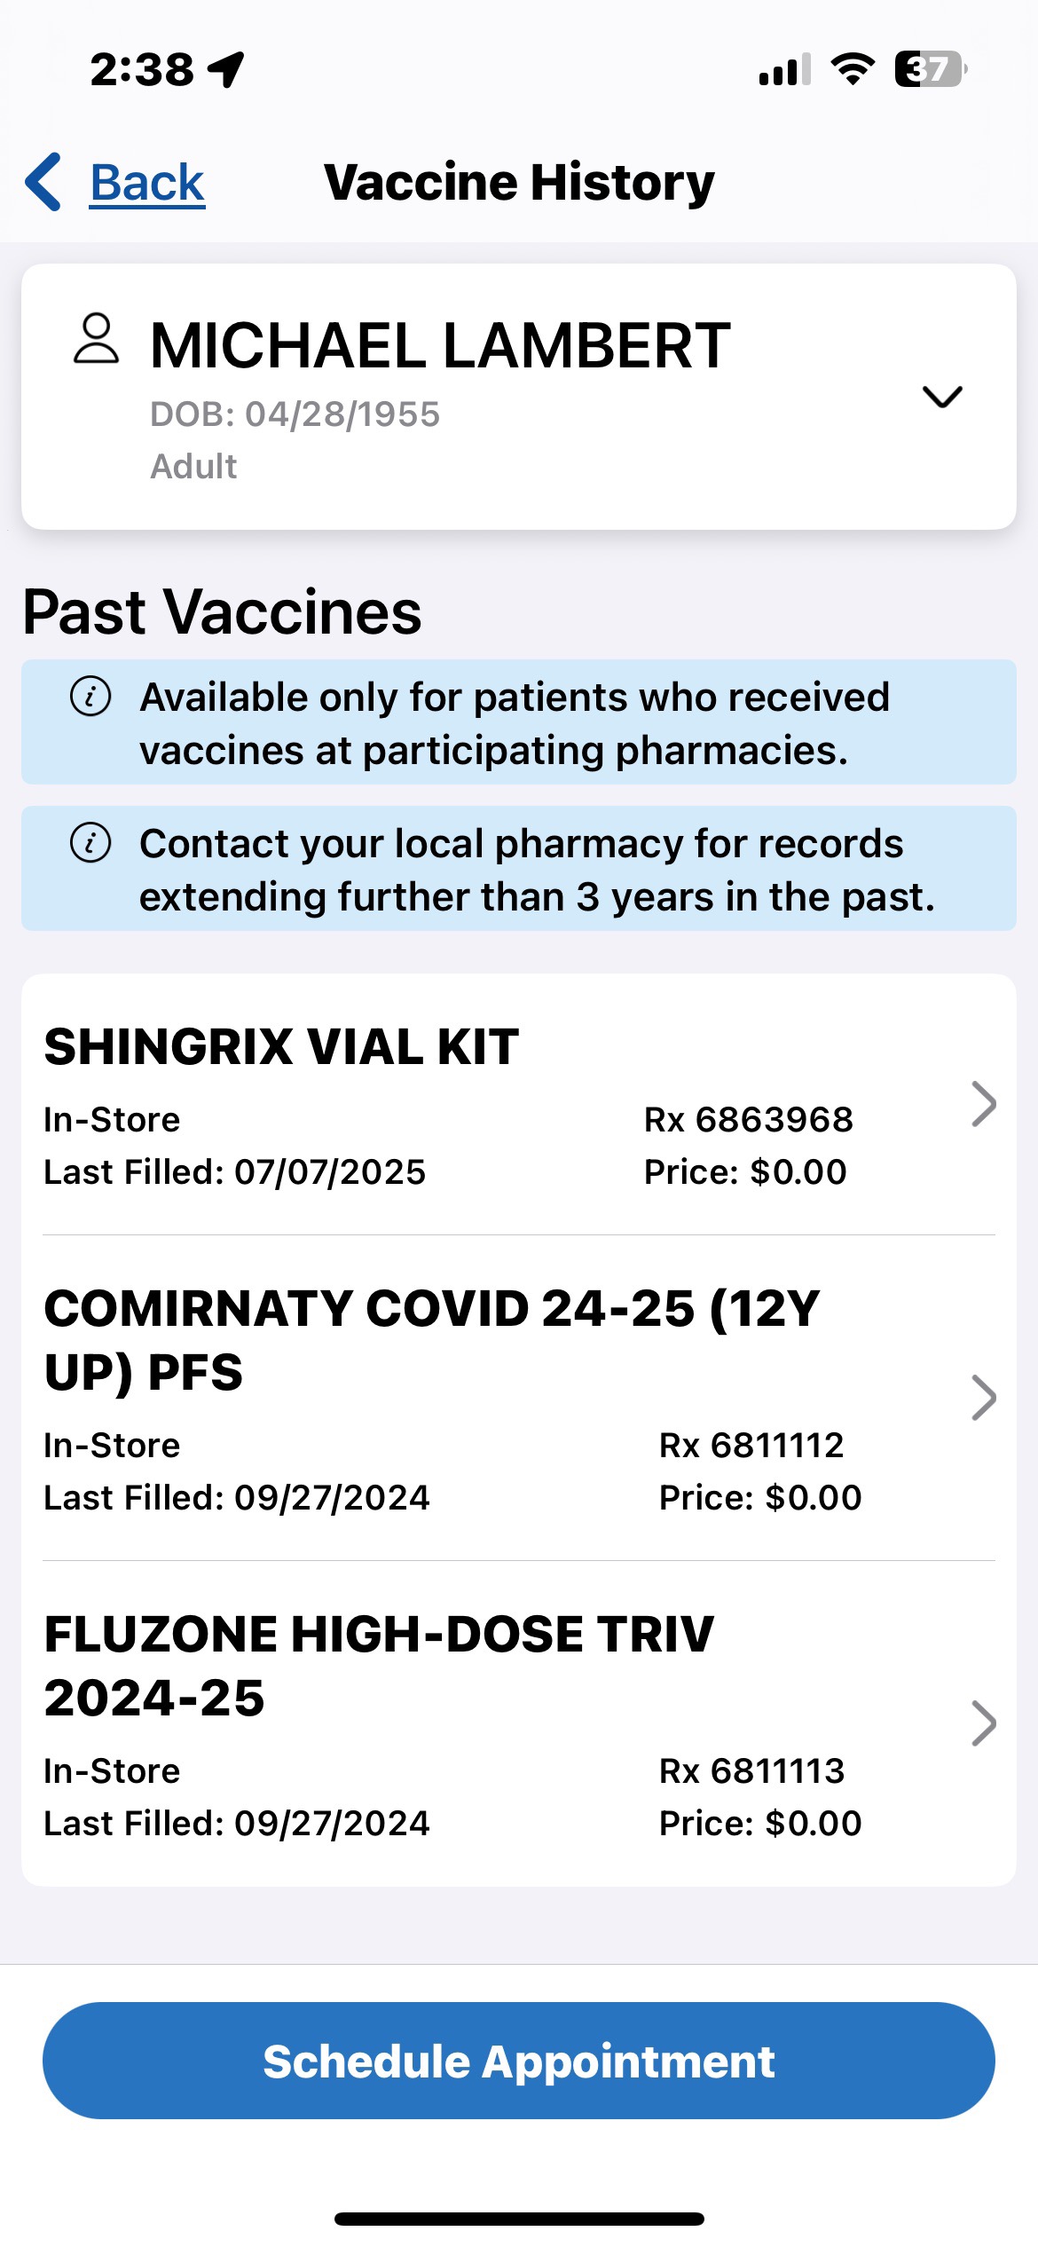Tap the blue back chevron arrow

coord(44,182)
